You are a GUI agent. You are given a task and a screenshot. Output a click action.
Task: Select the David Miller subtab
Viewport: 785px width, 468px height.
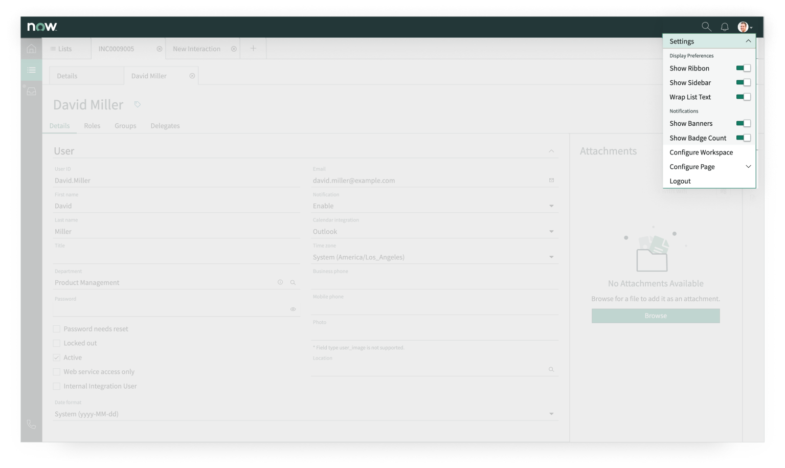161,76
